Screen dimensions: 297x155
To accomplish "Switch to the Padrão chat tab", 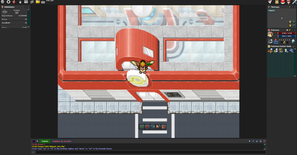I will tap(45, 141).
